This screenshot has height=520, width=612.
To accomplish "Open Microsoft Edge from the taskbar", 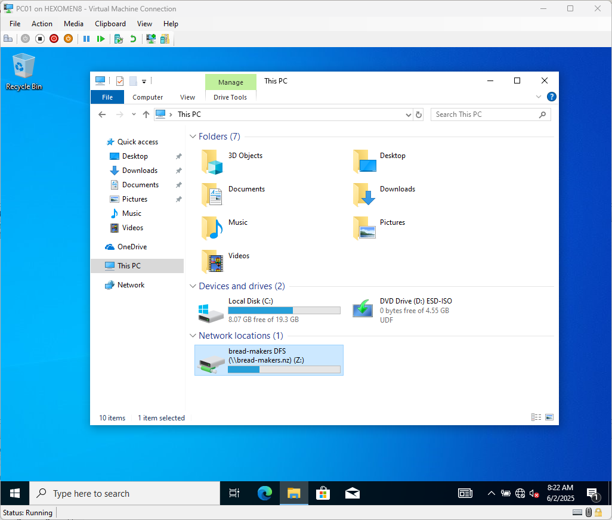I will tap(265, 494).
